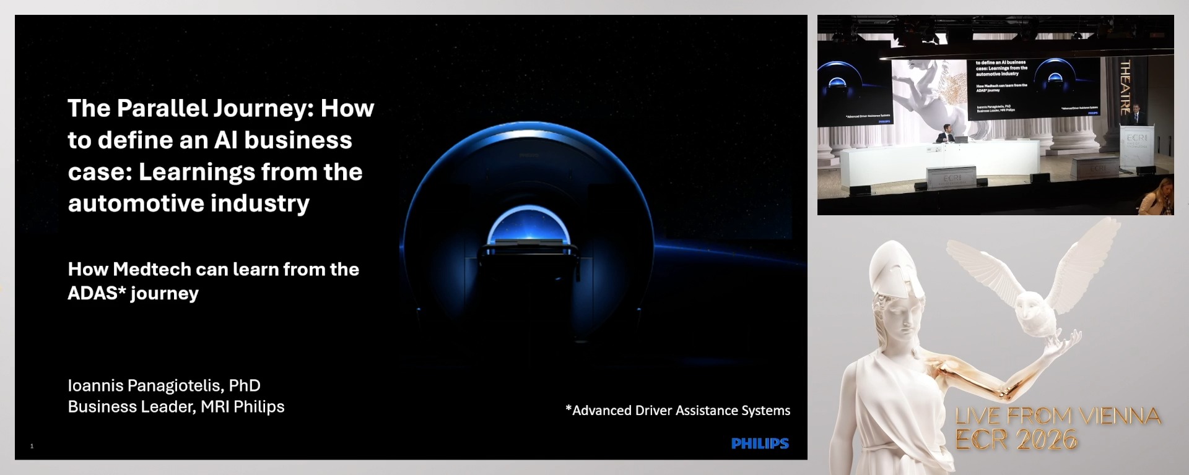The width and height of the screenshot is (1189, 475).
Task: Click the 'ECR 2026' golden text
Action: (1016, 440)
